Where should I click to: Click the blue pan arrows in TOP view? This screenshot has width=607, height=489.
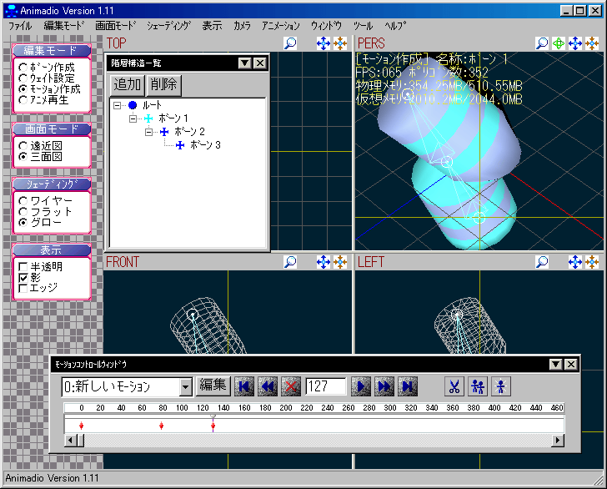tap(324, 43)
